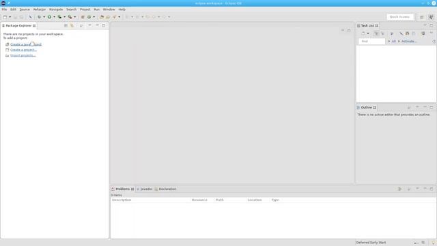Open the Run menu
437x246 pixels.
96,10
